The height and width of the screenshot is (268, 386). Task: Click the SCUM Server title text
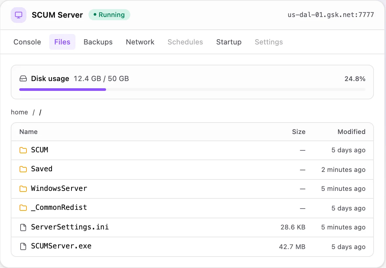(57, 15)
